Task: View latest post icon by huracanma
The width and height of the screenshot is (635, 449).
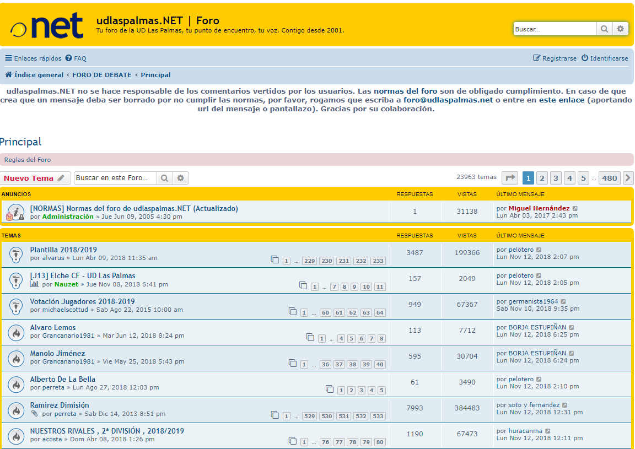Action: [x=547, y=431]
